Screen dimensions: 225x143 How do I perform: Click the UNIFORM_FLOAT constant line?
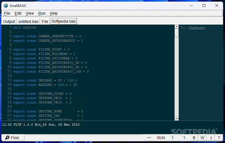[42, 94]
